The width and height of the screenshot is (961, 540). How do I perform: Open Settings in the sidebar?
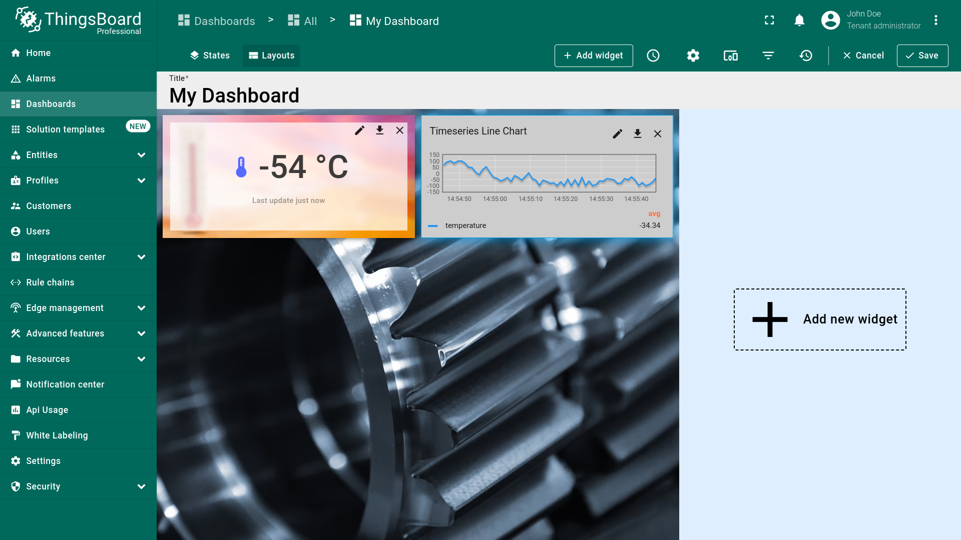(x=78, y=461)
